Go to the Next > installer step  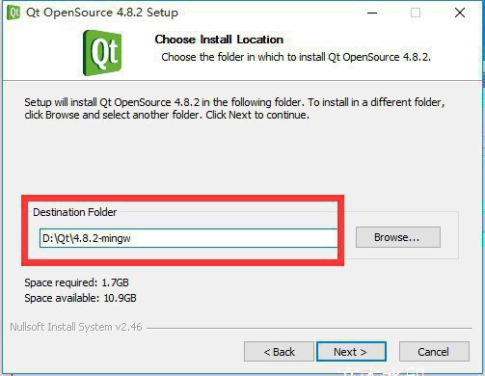(351, 352)
